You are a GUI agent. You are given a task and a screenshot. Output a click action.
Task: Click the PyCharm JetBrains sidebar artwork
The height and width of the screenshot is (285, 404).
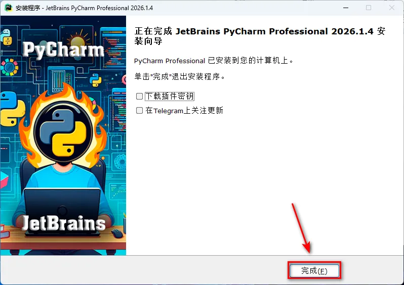click(63, 135)
